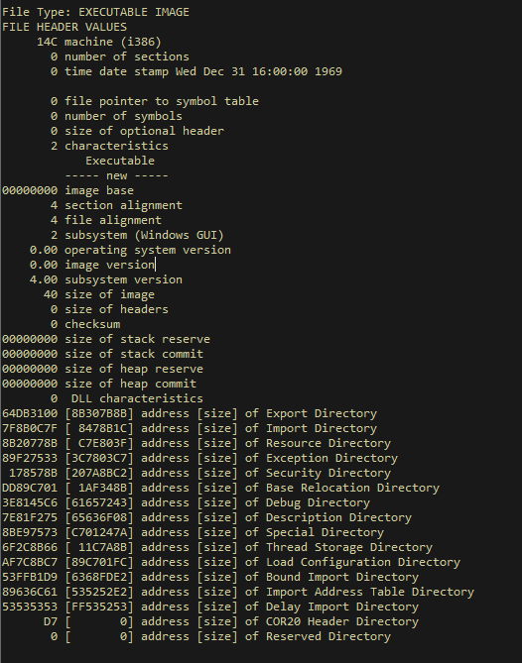The image size is (522, 663).
Task: Select the 'size of optional header' line
Action: [137, 131]
